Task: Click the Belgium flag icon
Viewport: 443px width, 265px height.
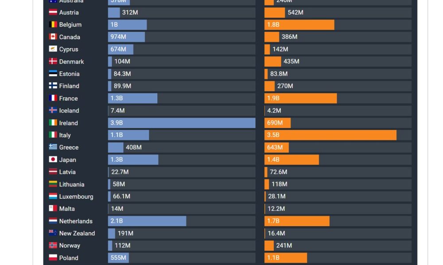Action: pyautogui.click(x=53, y=24)
